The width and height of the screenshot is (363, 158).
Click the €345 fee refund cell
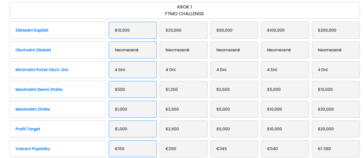(x=234, y=149)
